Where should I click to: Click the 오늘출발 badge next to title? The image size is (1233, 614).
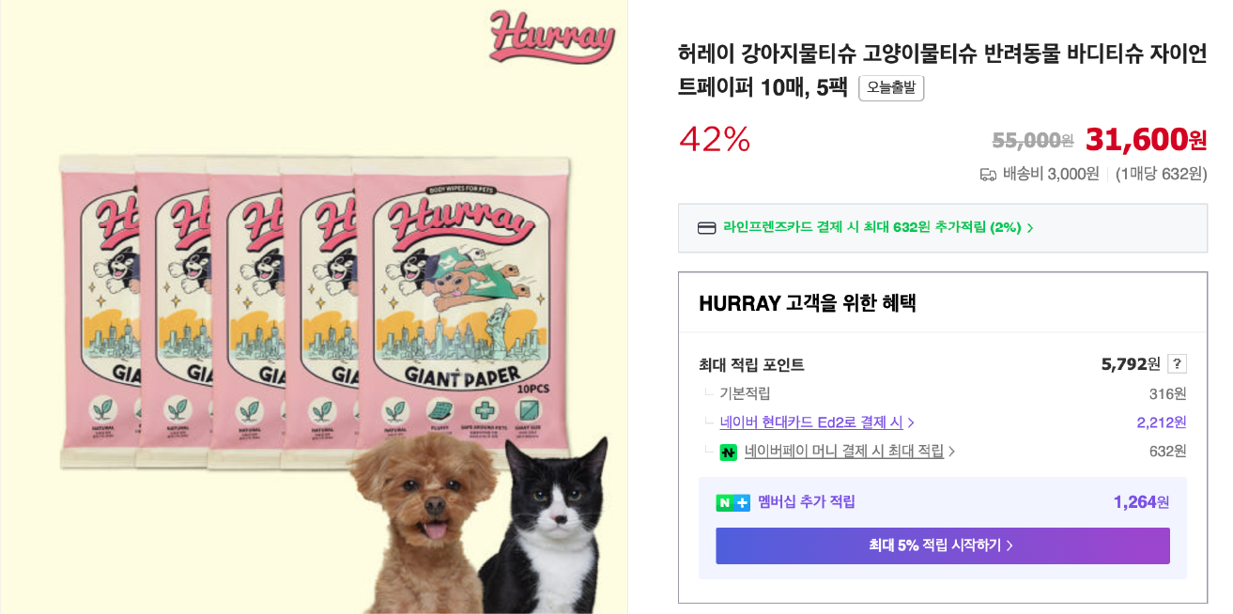891,88
